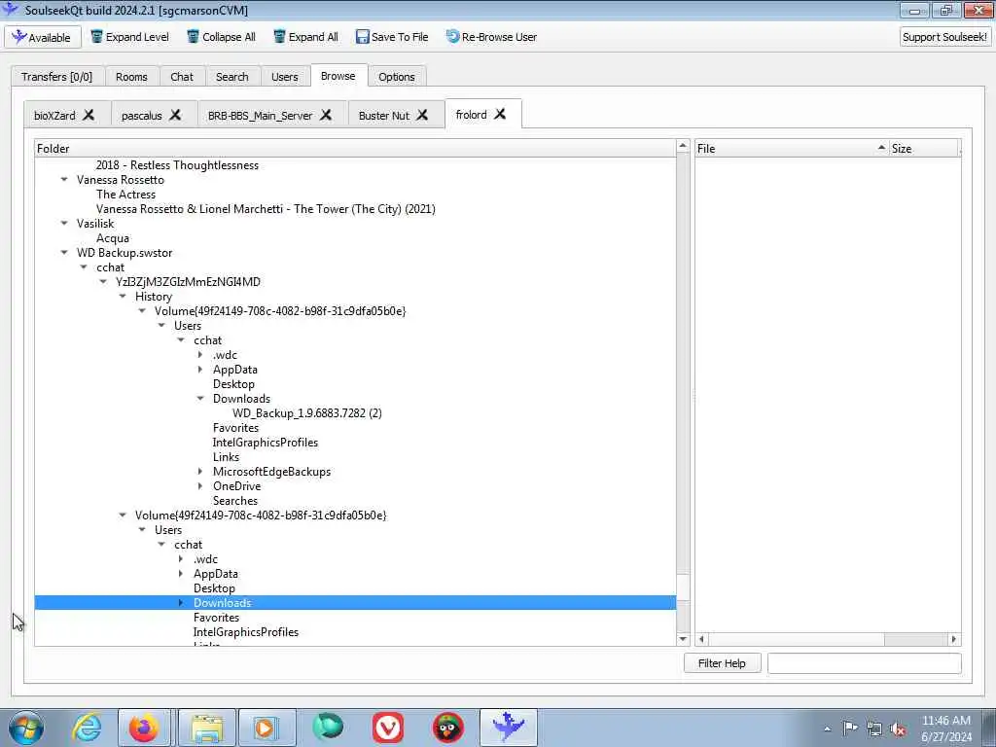Collapse the History folder

tap(123, 297)
